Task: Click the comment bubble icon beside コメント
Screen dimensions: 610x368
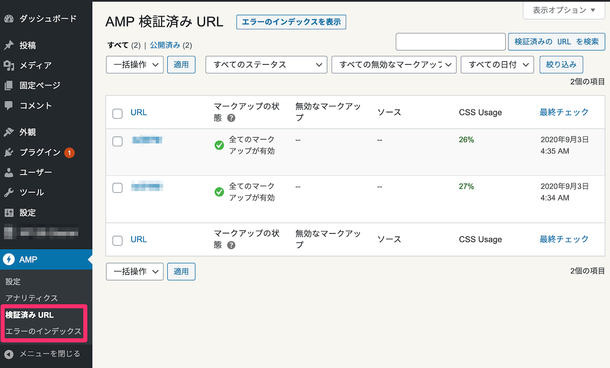Action: tap(9, 106)
